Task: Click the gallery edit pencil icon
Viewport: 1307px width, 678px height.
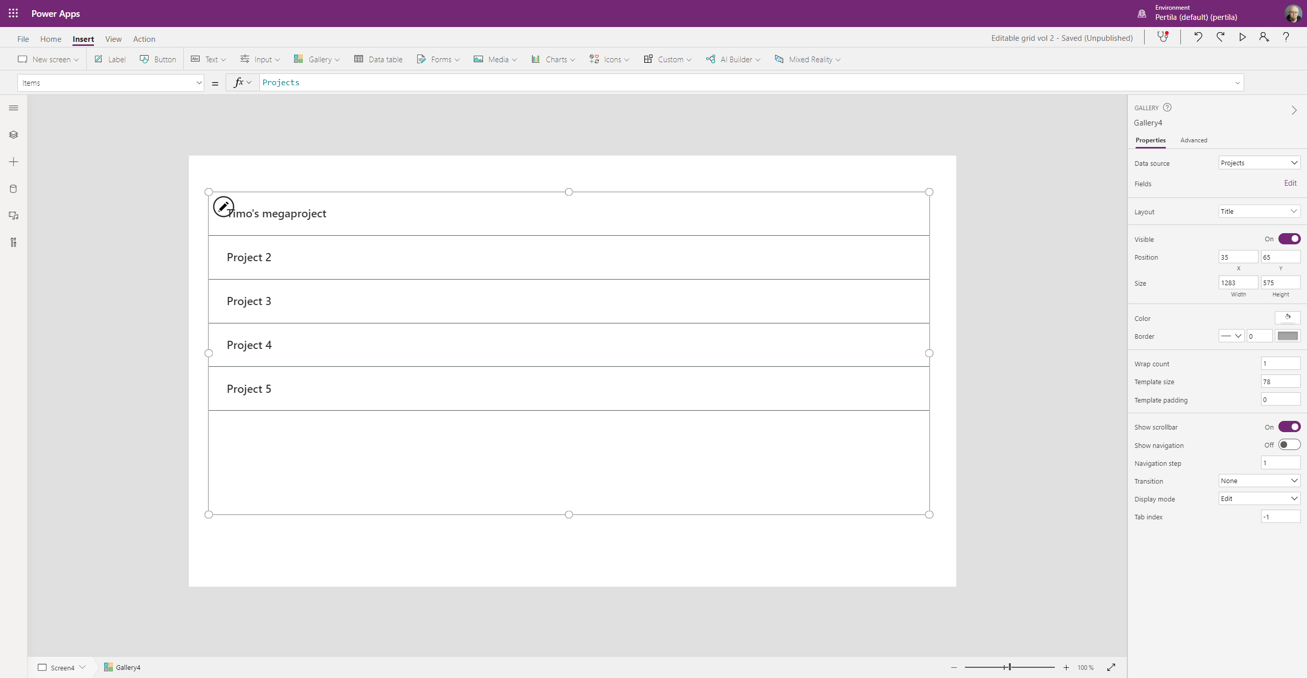Action: (223, 207)
